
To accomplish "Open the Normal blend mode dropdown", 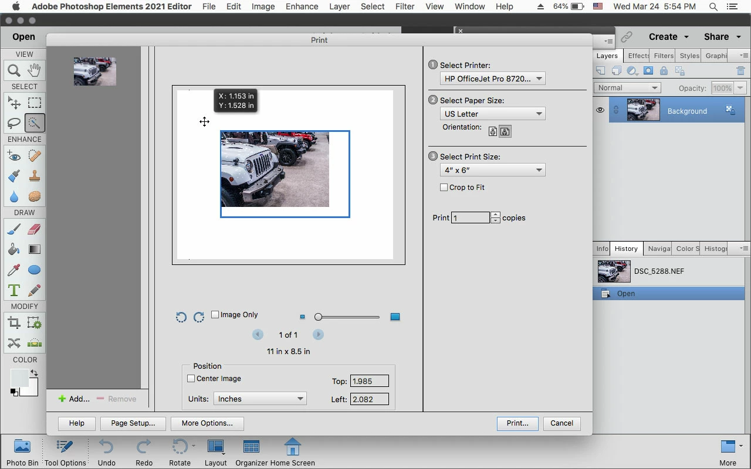I will click(627, 88).
